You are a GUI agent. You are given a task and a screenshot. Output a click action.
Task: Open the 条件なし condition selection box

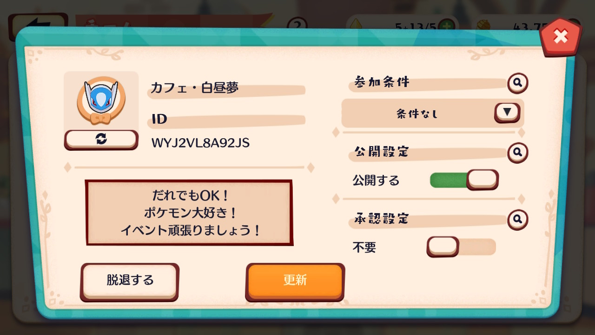[x=432, y=113]
